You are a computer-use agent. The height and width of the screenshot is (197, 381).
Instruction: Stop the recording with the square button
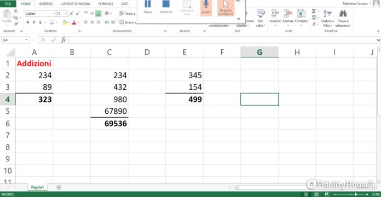tap(166, 7)
